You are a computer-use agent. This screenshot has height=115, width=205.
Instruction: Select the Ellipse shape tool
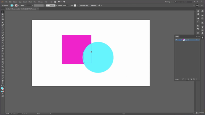coord(3,33)
